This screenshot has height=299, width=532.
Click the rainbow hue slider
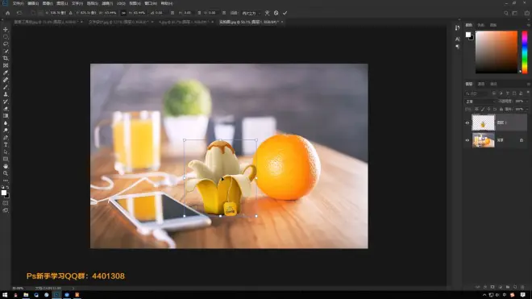pyautogui.click(x=525, y=52)
